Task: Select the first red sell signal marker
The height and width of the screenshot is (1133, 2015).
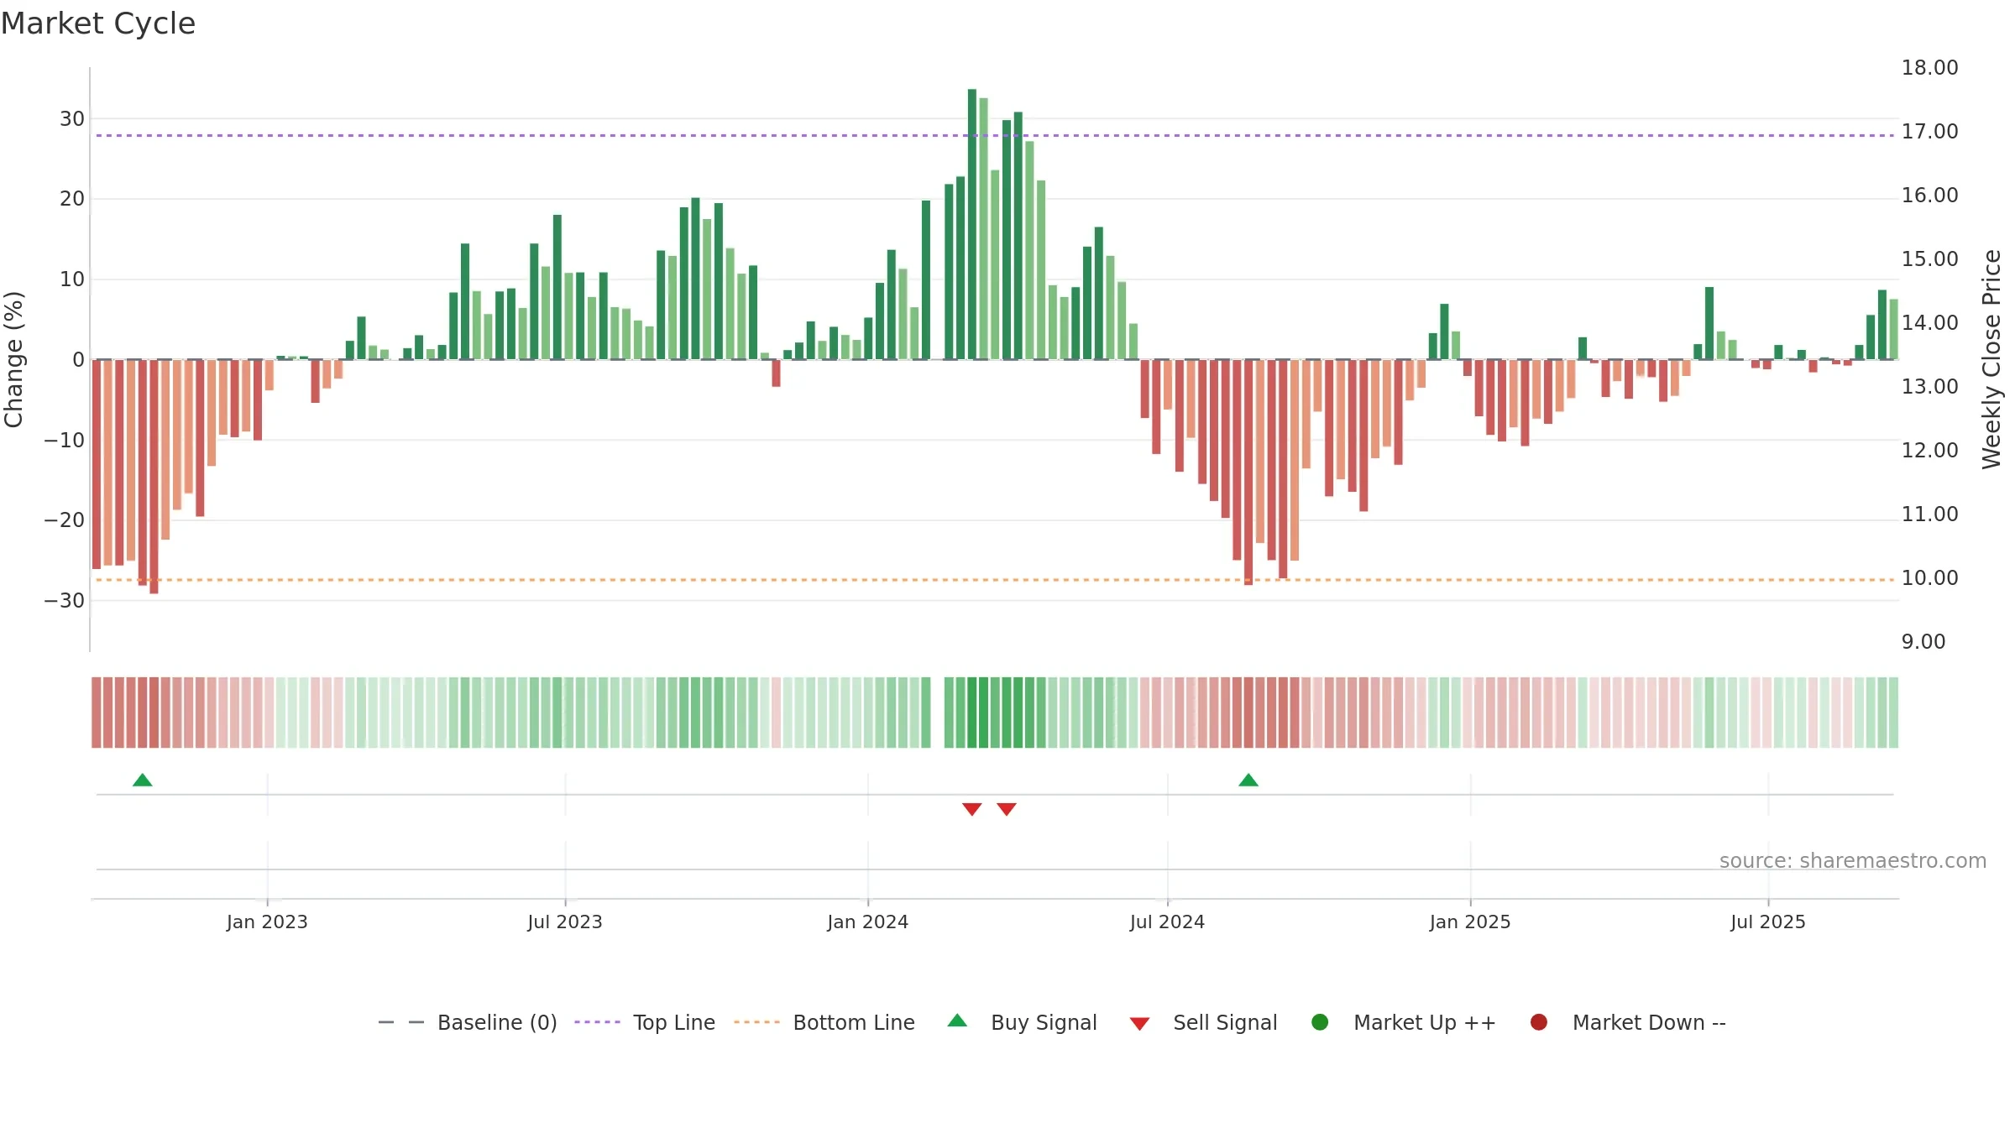Action: click(x=972, y=809)
